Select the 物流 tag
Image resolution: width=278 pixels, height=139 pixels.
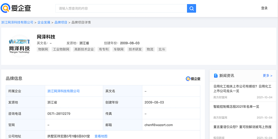(150, 49)
